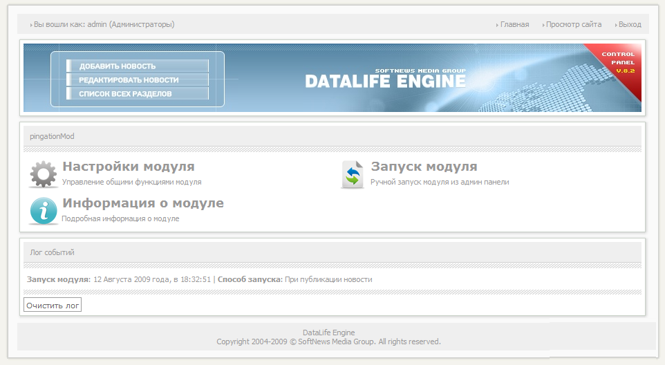The width and height of the screenshot is (665, 365).
Task: Click the Copyright 2004-2009 SoftNews footer text
Action: point(328,341)
